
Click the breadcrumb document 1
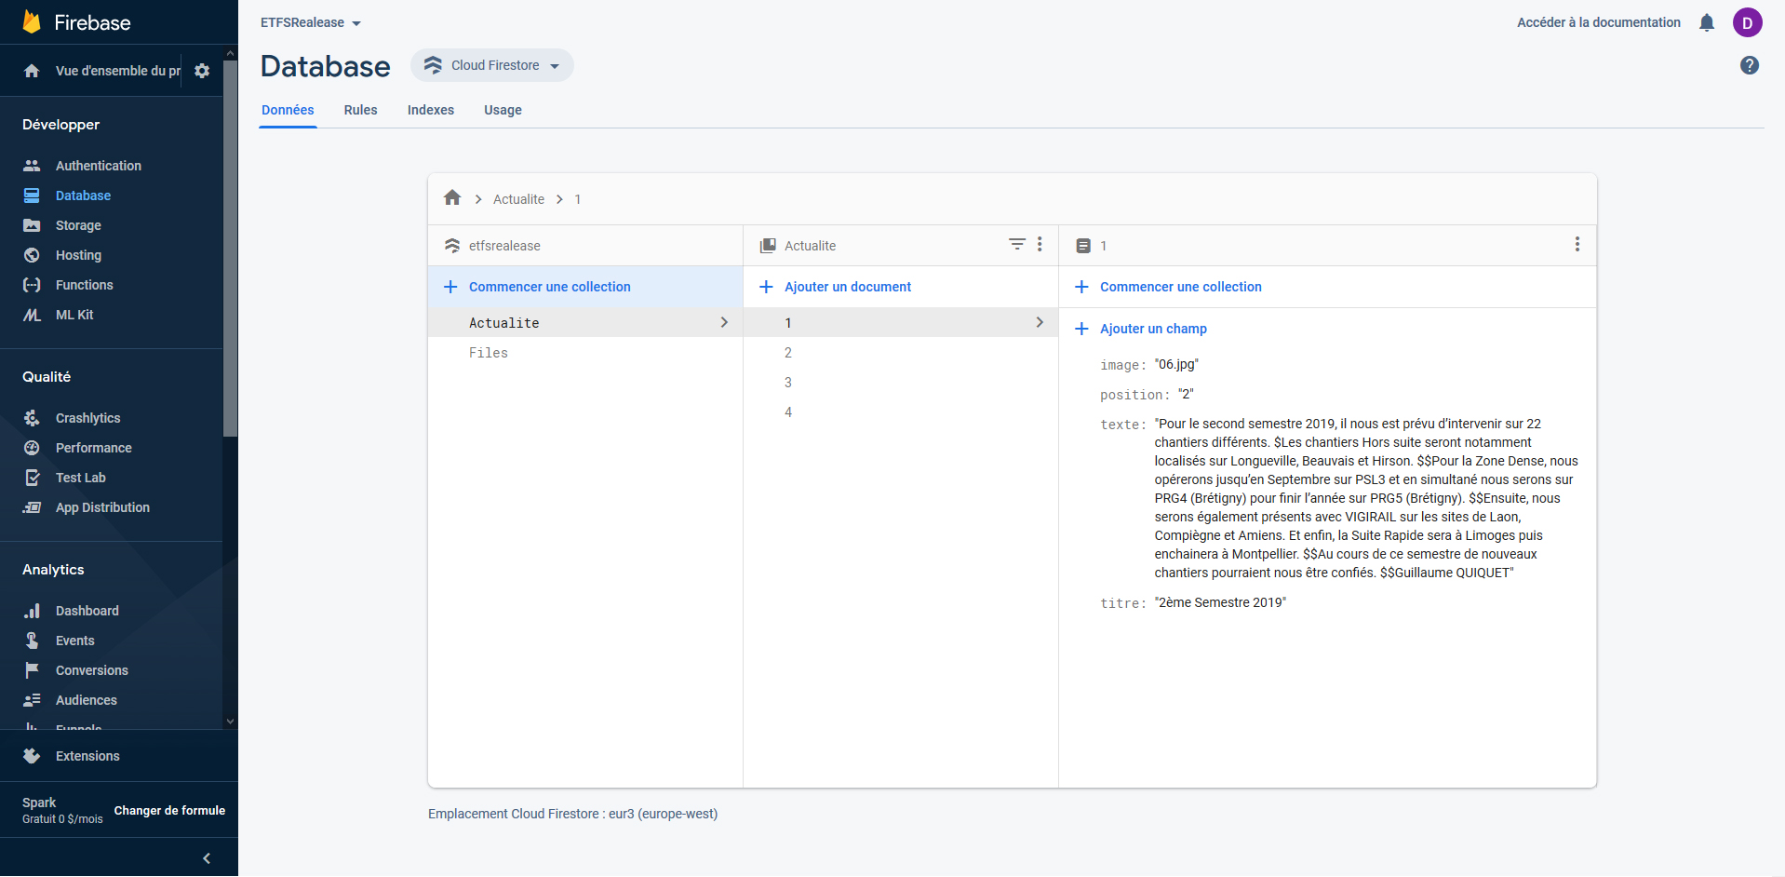point(578,199)
